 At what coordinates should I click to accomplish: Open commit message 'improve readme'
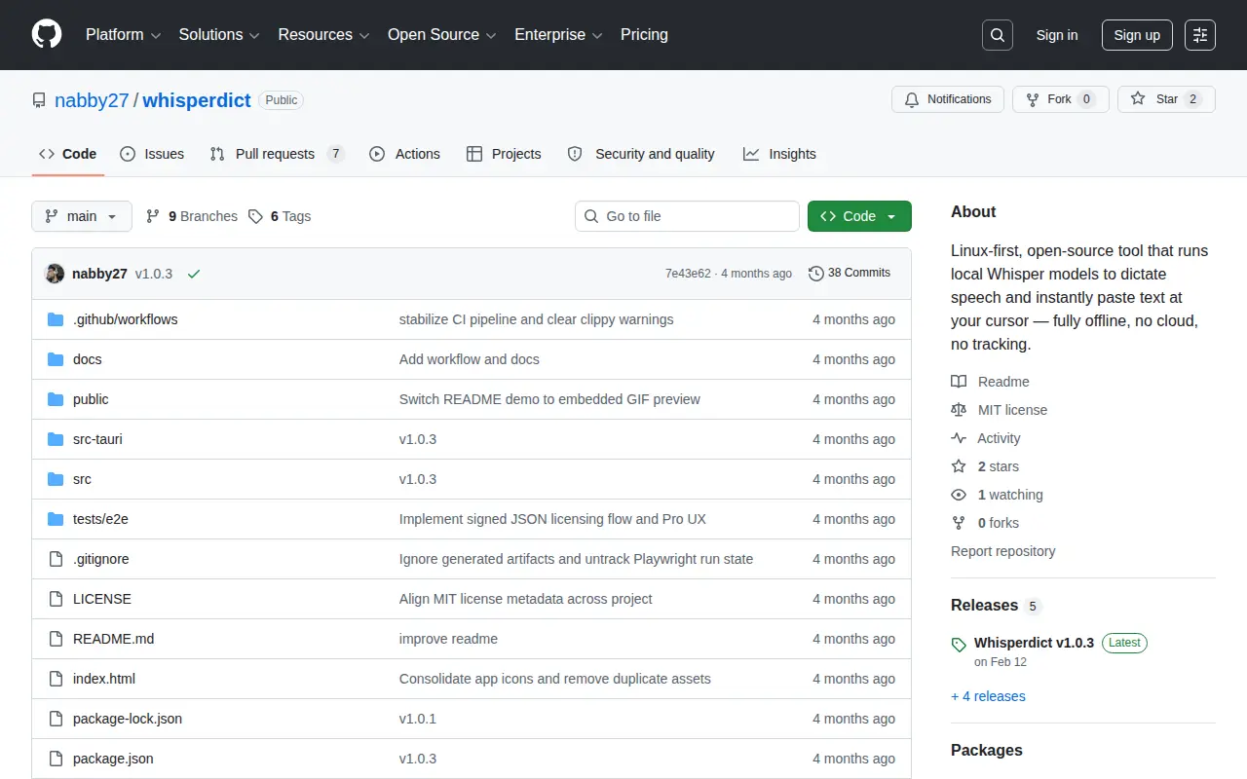(x=448, y=639)
